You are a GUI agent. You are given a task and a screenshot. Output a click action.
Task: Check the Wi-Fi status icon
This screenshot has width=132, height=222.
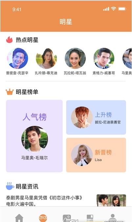[x=113, y=9]
